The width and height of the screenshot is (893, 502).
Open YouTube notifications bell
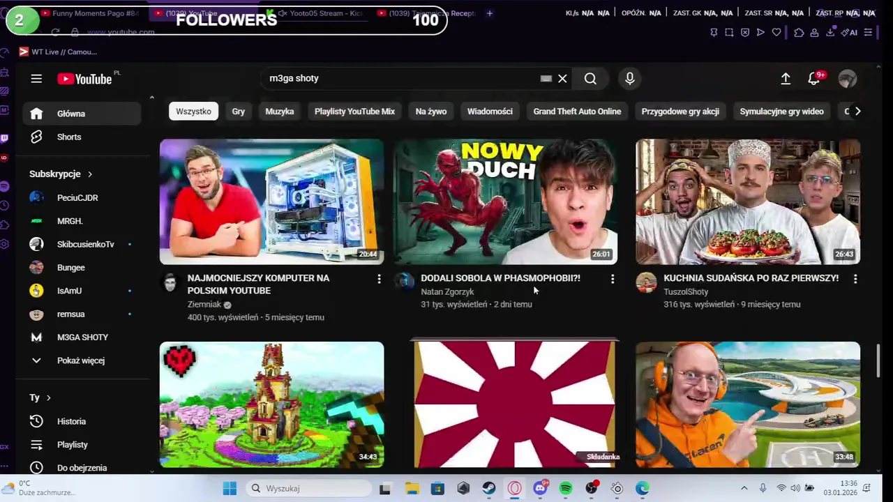click(814, 79)
